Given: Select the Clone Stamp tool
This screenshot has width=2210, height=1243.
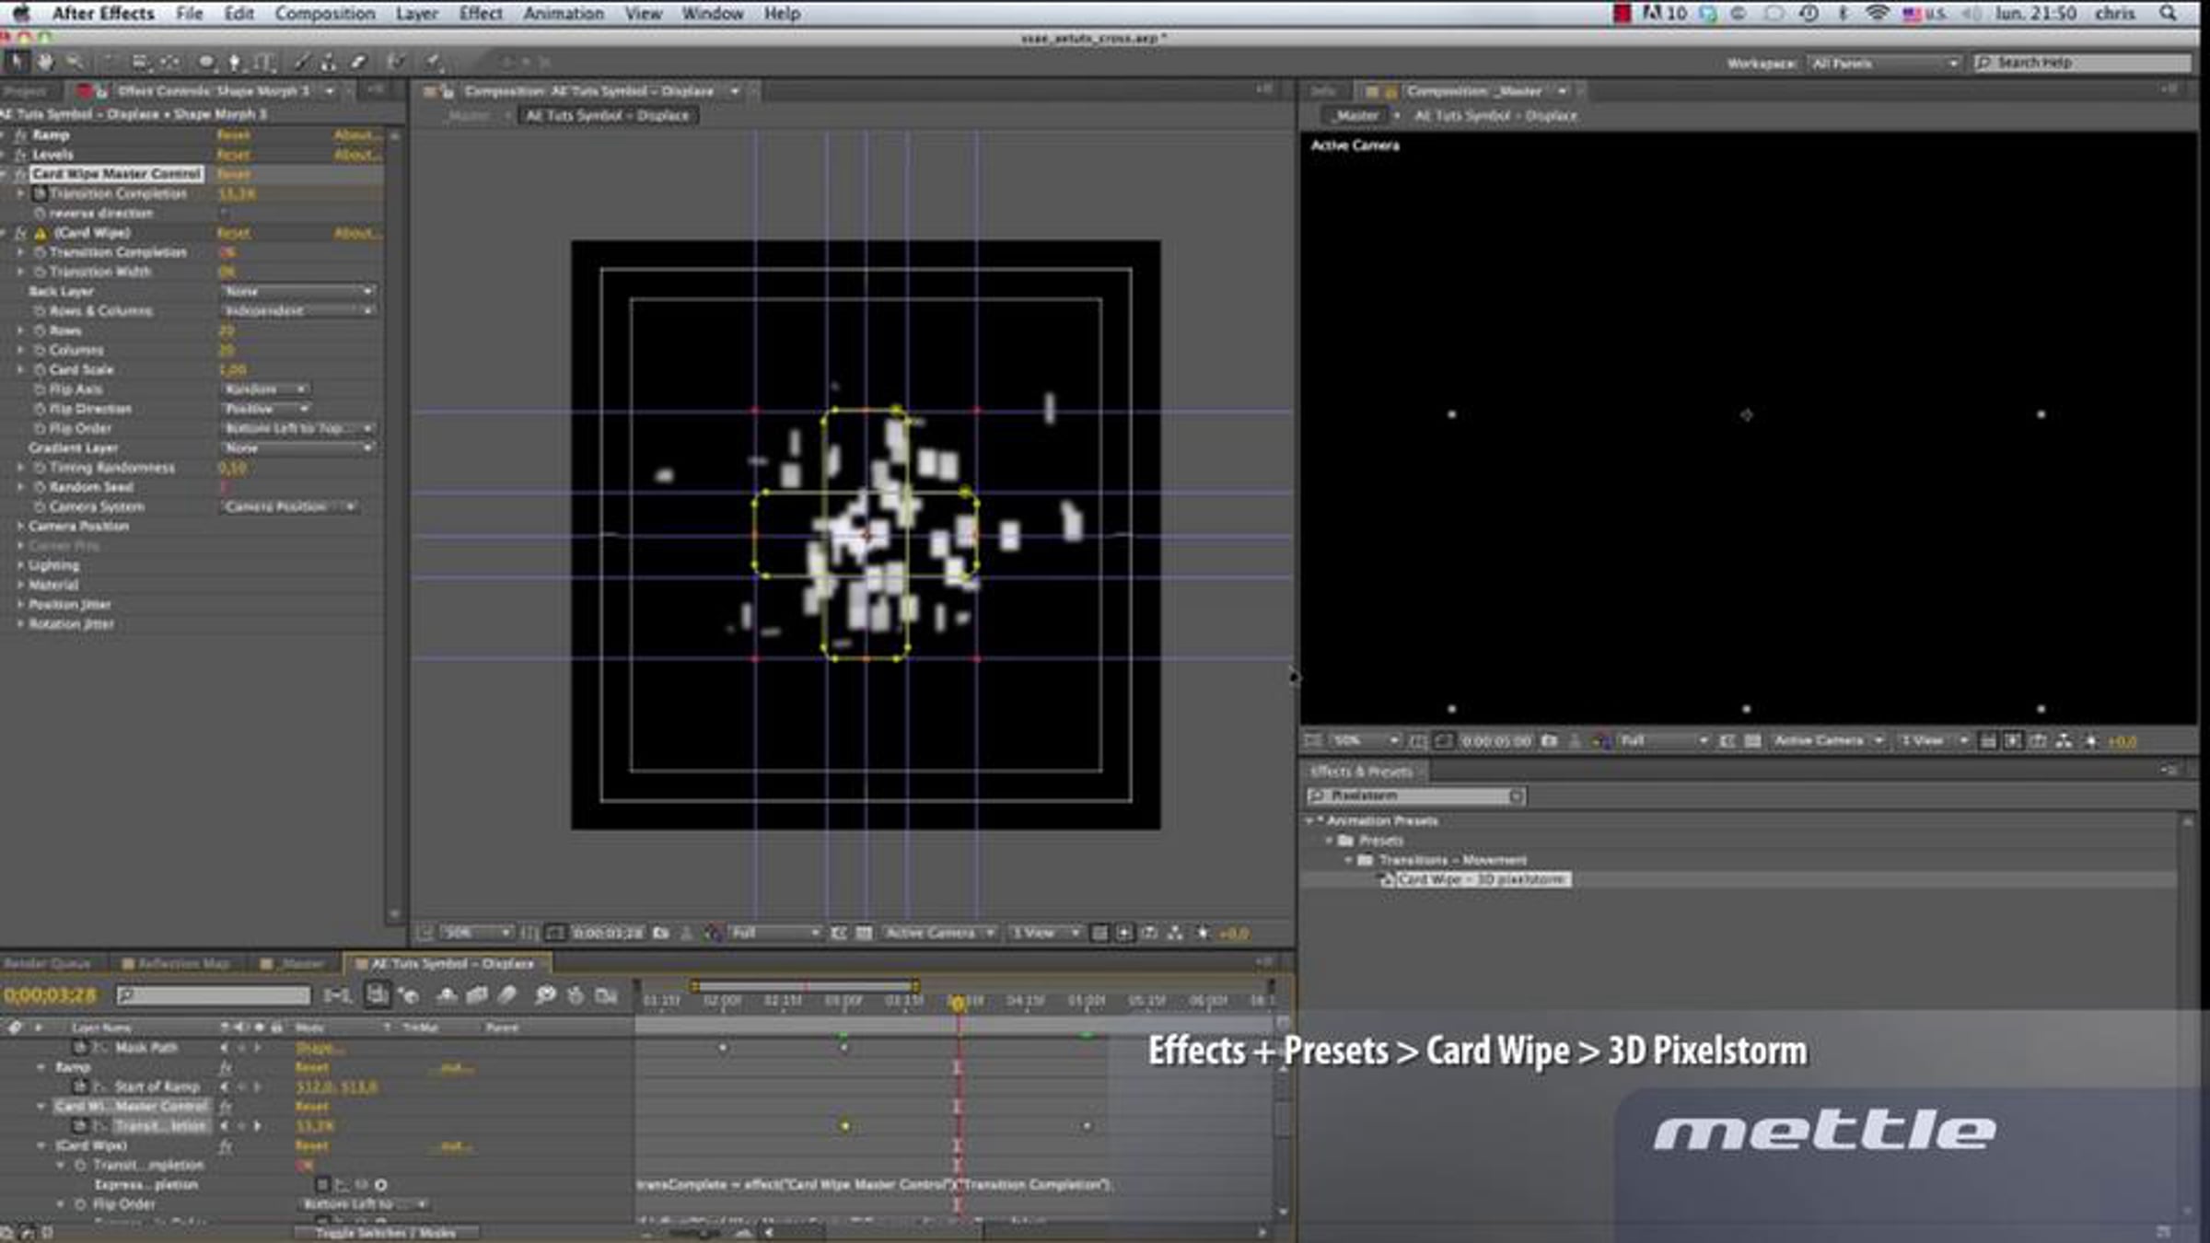Looking at the screenshot, I should 329,63.
